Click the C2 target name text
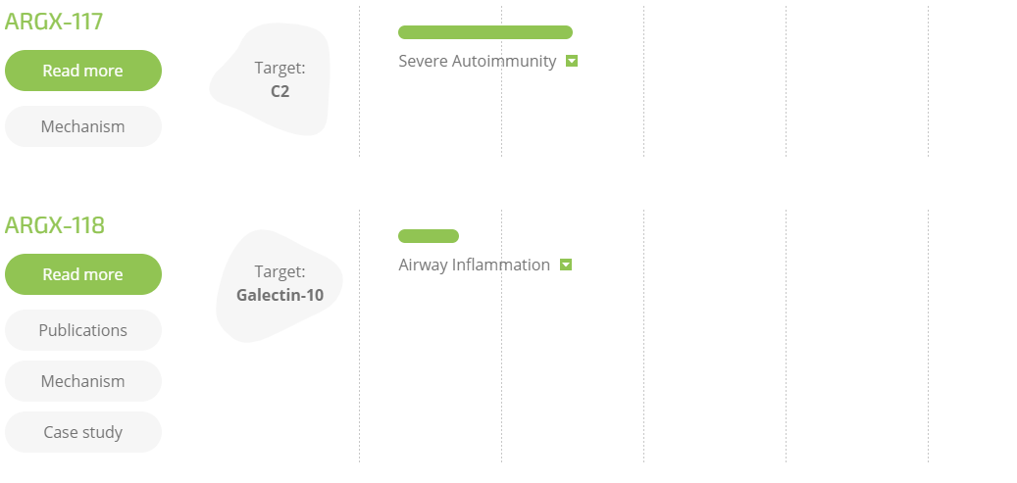The image size is (1017, 483). point(280,91)
